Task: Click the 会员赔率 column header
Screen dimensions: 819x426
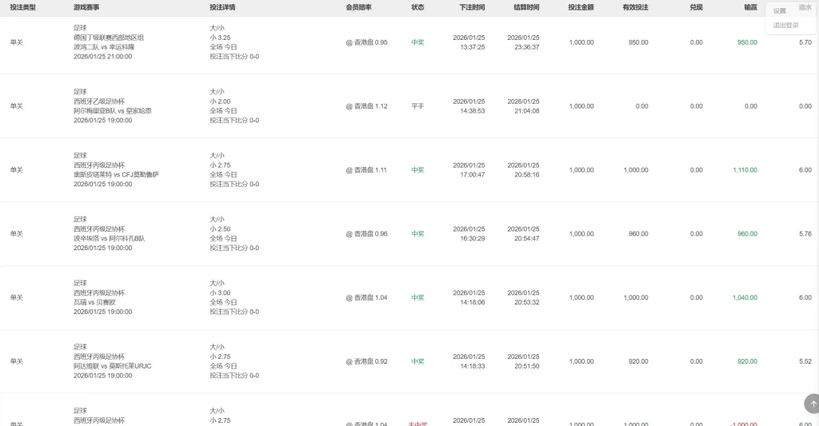Action: tap(358, 7)
